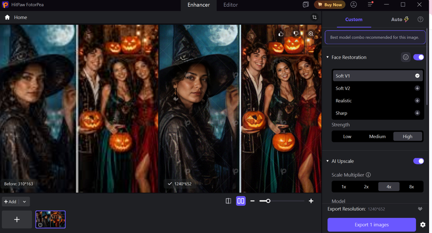The image size is (432, 233).
Task: Click the 1240*652 result size label
Action: pos(180,184)
